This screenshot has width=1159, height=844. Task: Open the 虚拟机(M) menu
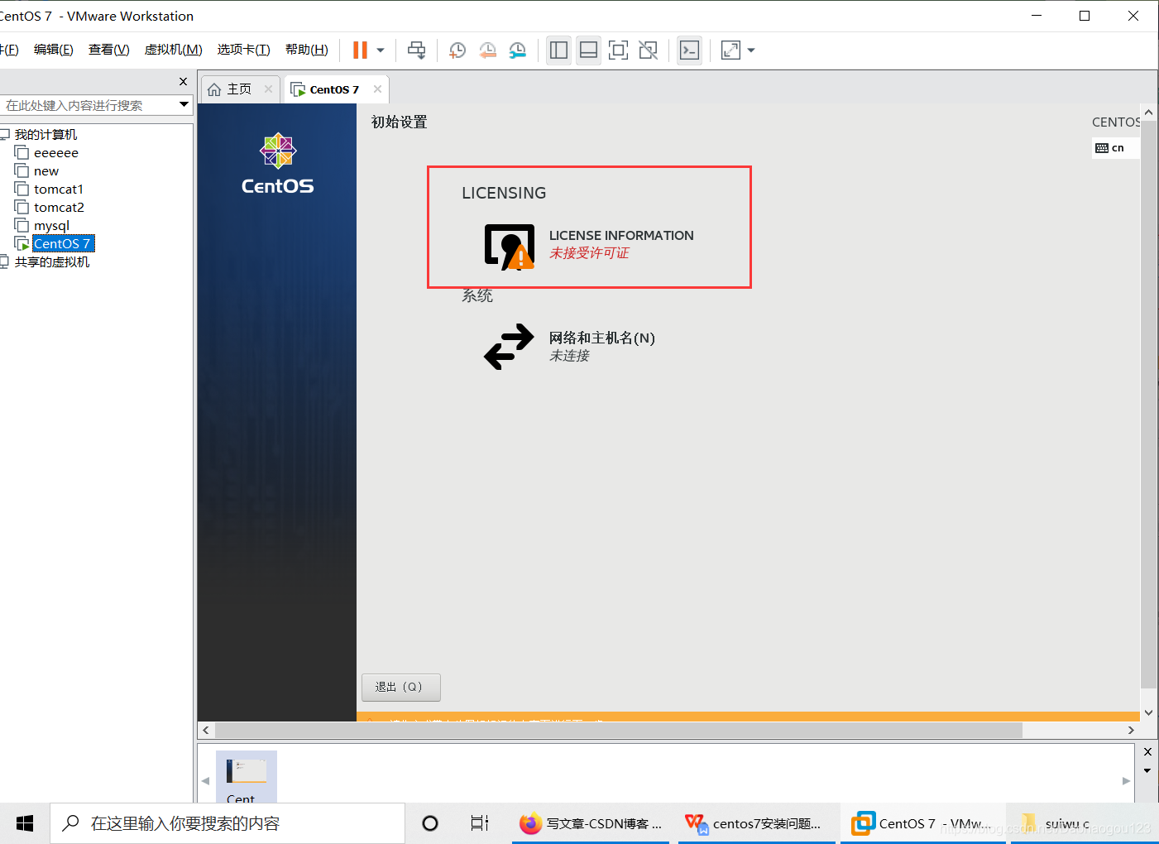(174, 50)
